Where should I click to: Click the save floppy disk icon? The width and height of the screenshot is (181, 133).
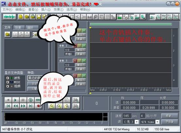(39, 17)
